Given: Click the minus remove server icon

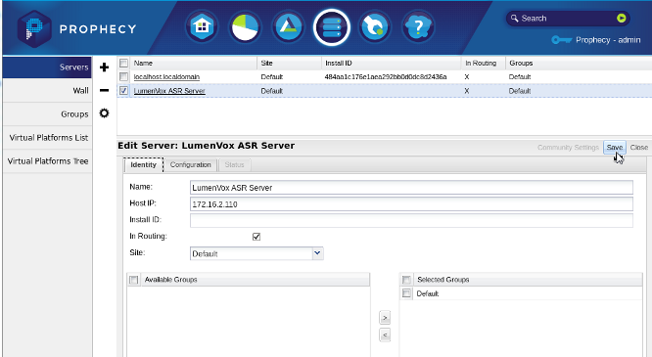Looking at the screenshot, I should pos(104,90).
